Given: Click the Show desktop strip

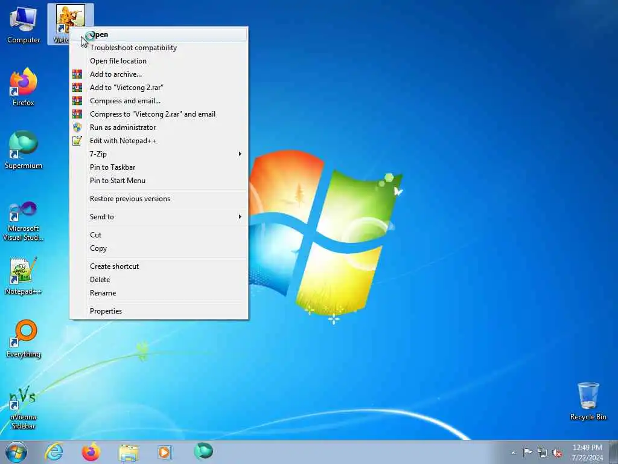Looking at the screenshot, I should [x=614, y=452].
